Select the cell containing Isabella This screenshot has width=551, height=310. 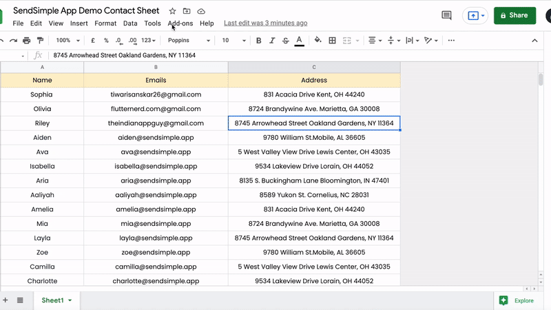[x=42, y=166]
